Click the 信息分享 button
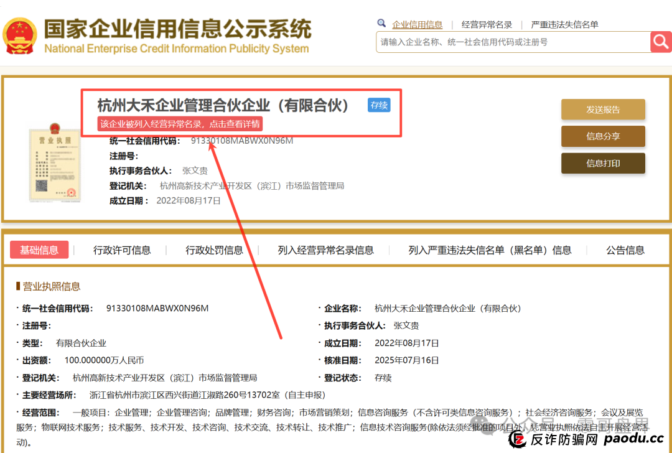This screenshot has height=453, width=672. (603, 136)
